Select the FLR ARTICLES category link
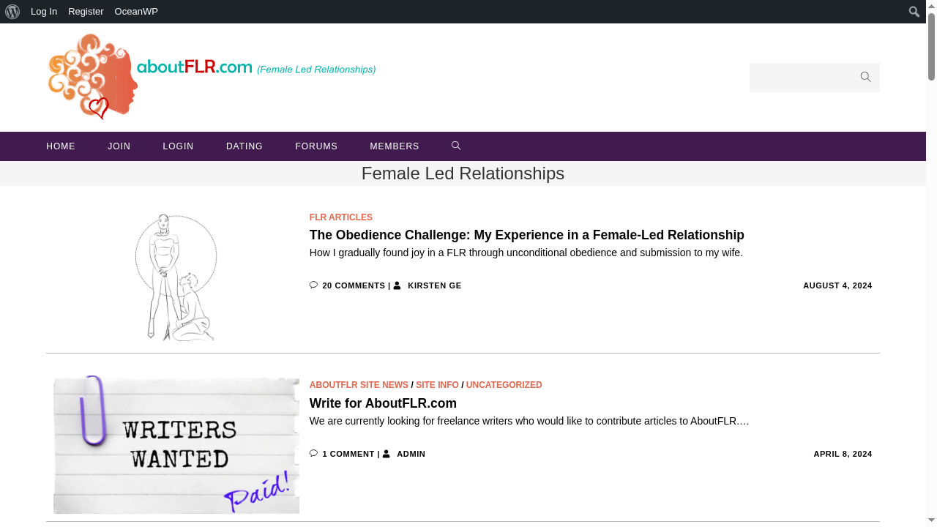Screen dimensions: 937x527 point(340,217)
